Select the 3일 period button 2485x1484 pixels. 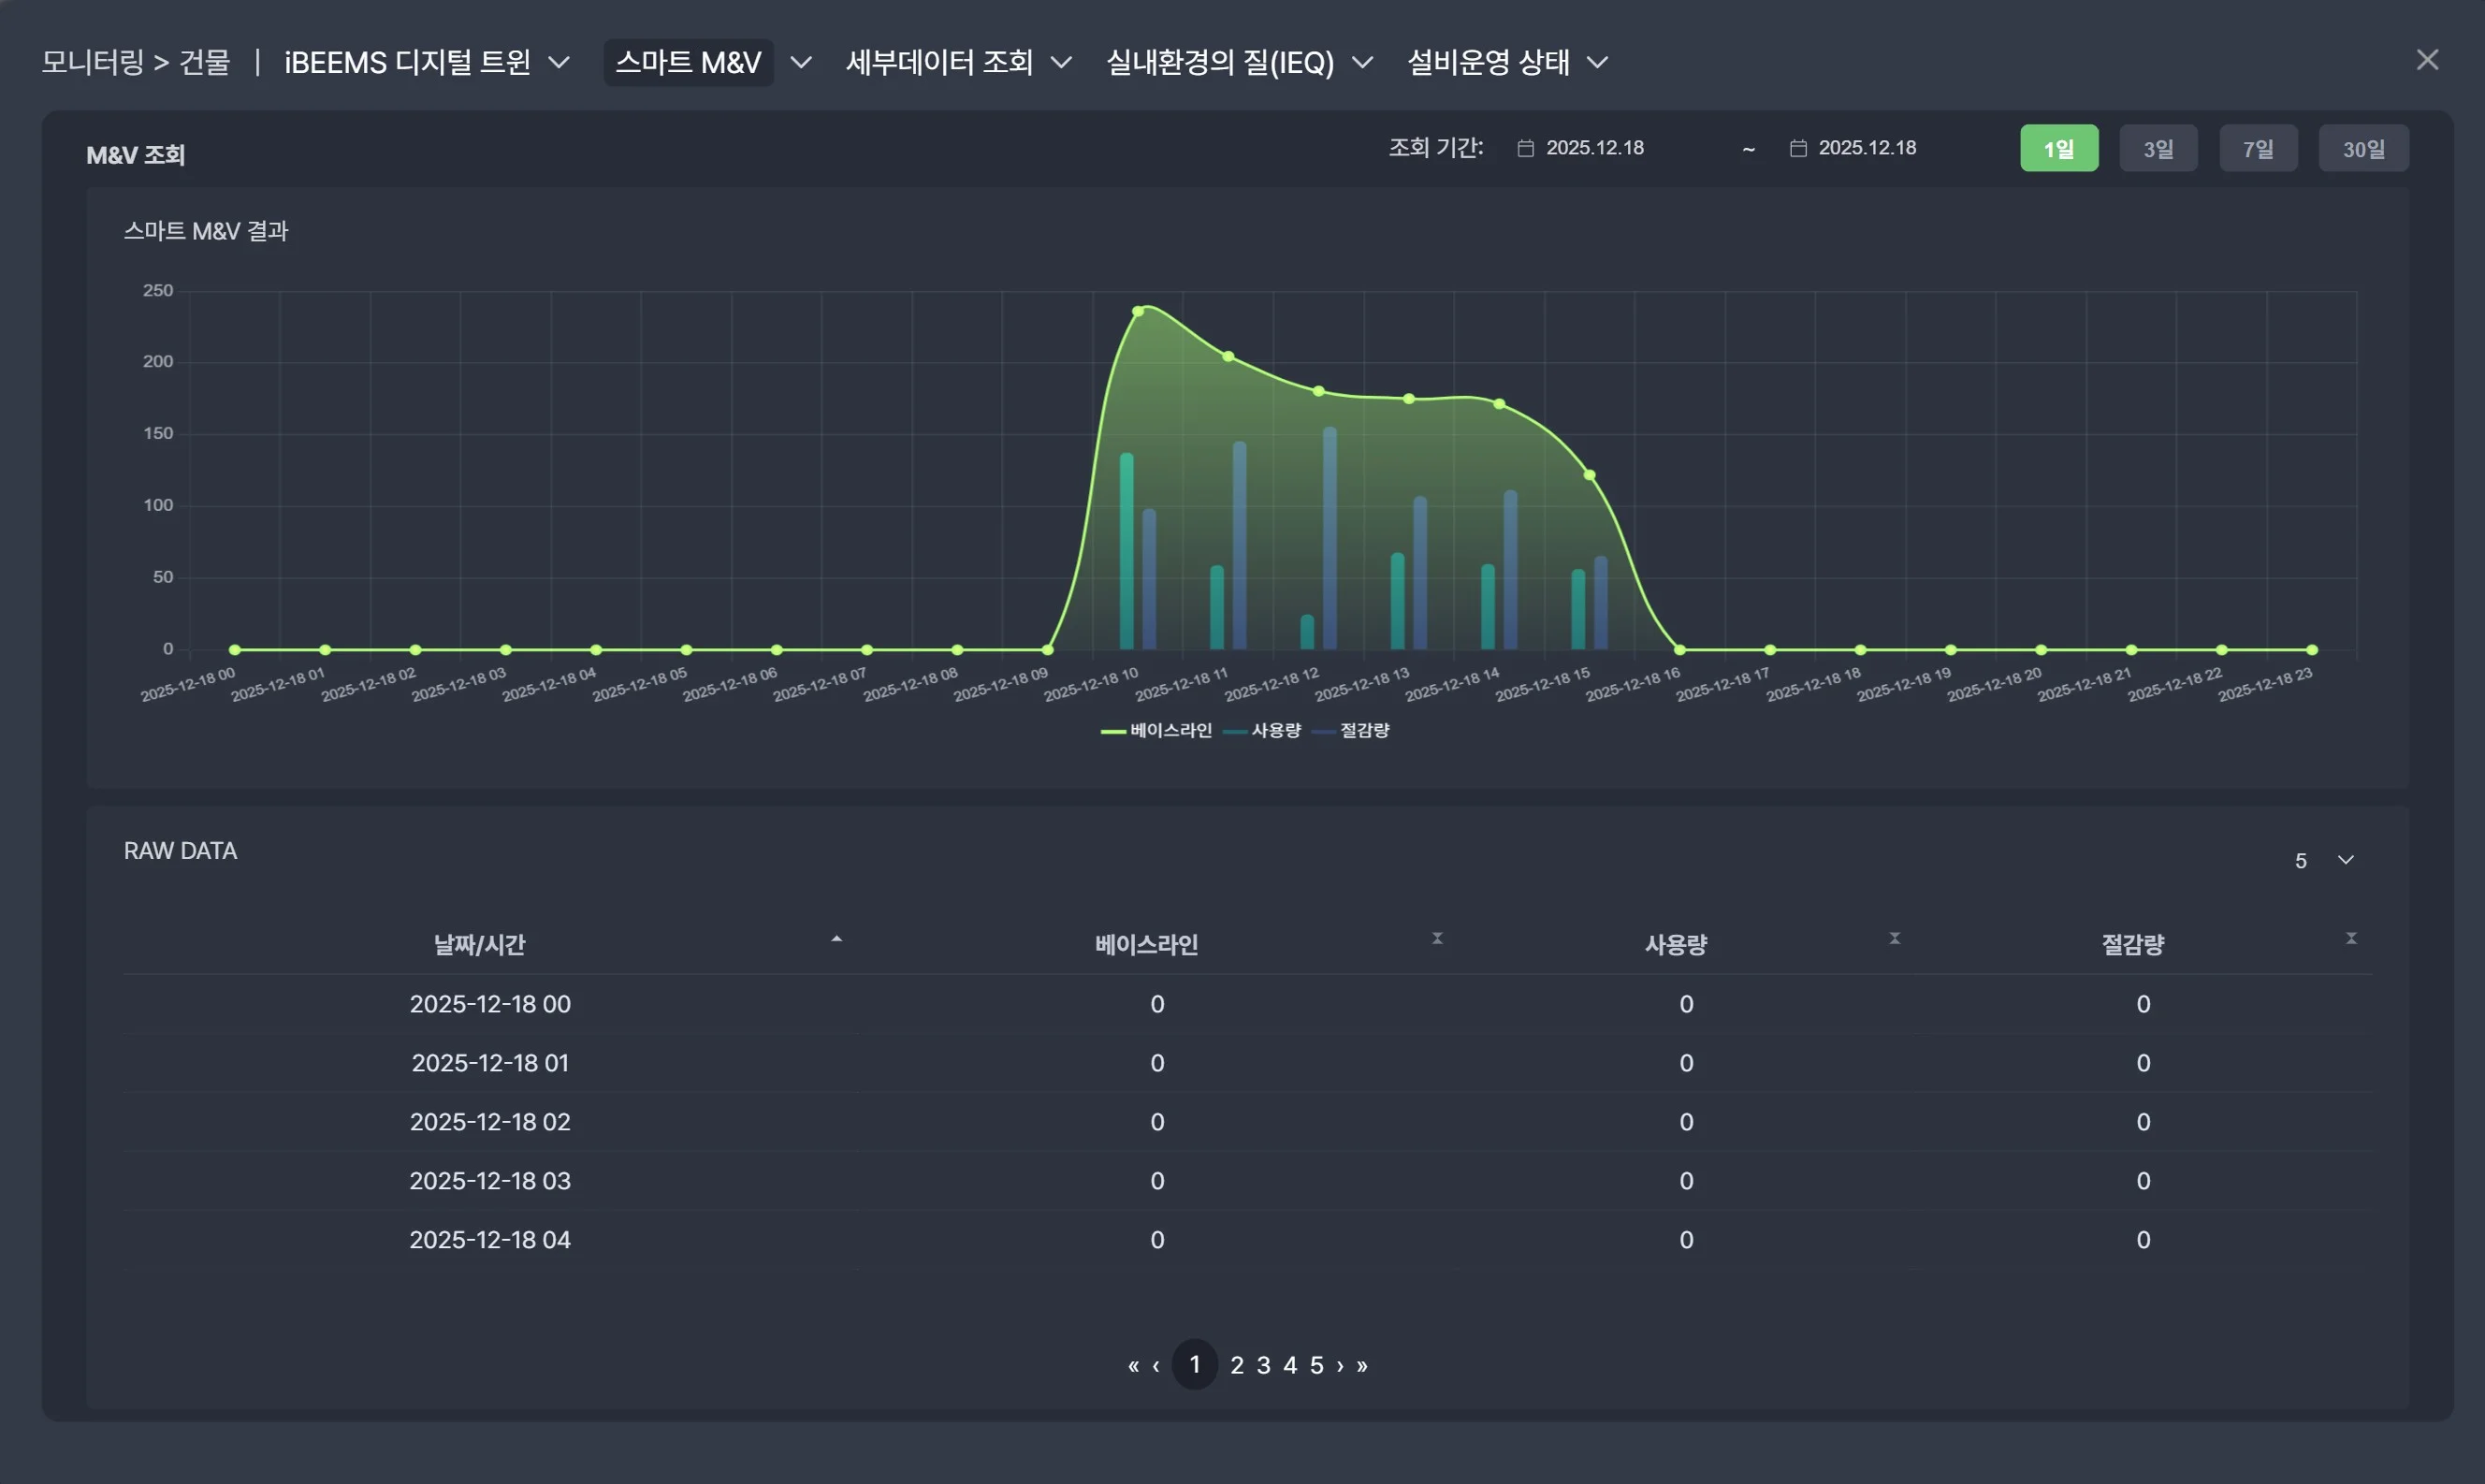[2158, 148]
